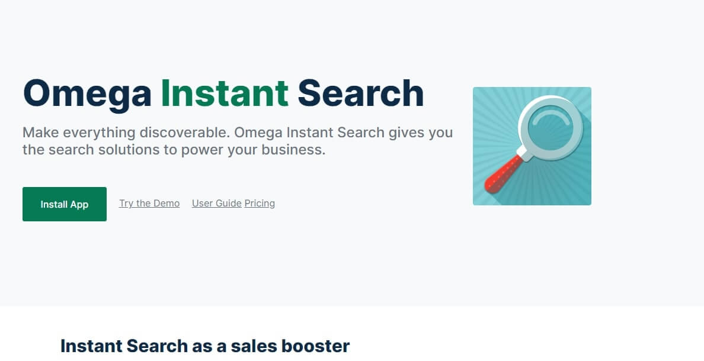
Task: Click the shadow corner of the app icon tile
Action: tap(584, 195)
